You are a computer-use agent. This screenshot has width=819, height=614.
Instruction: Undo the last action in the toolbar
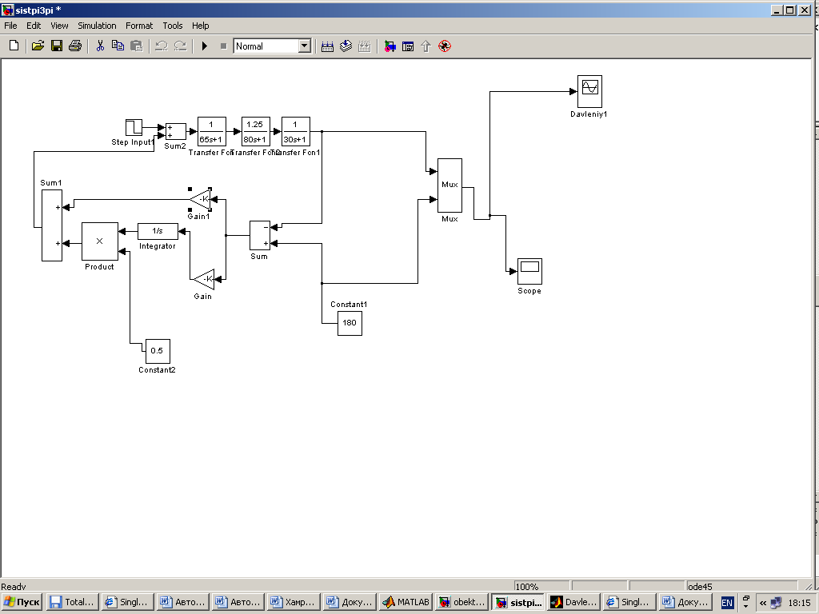(162, 46)
